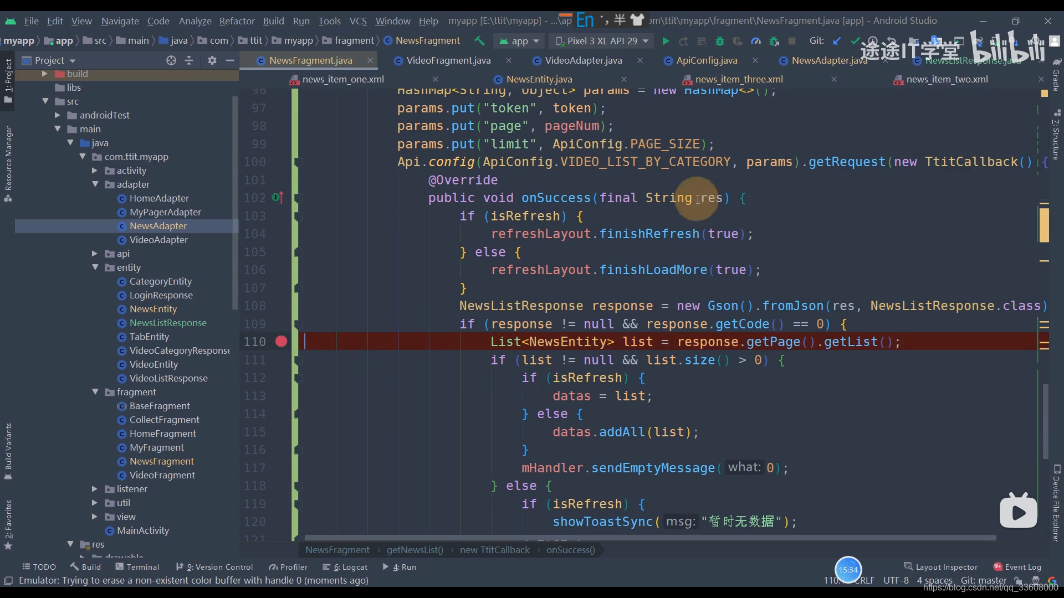Toggle code folding marker on line 111

point(298,360)
